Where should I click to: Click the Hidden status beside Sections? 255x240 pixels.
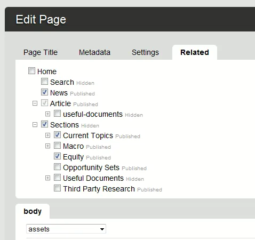[90, 126]
